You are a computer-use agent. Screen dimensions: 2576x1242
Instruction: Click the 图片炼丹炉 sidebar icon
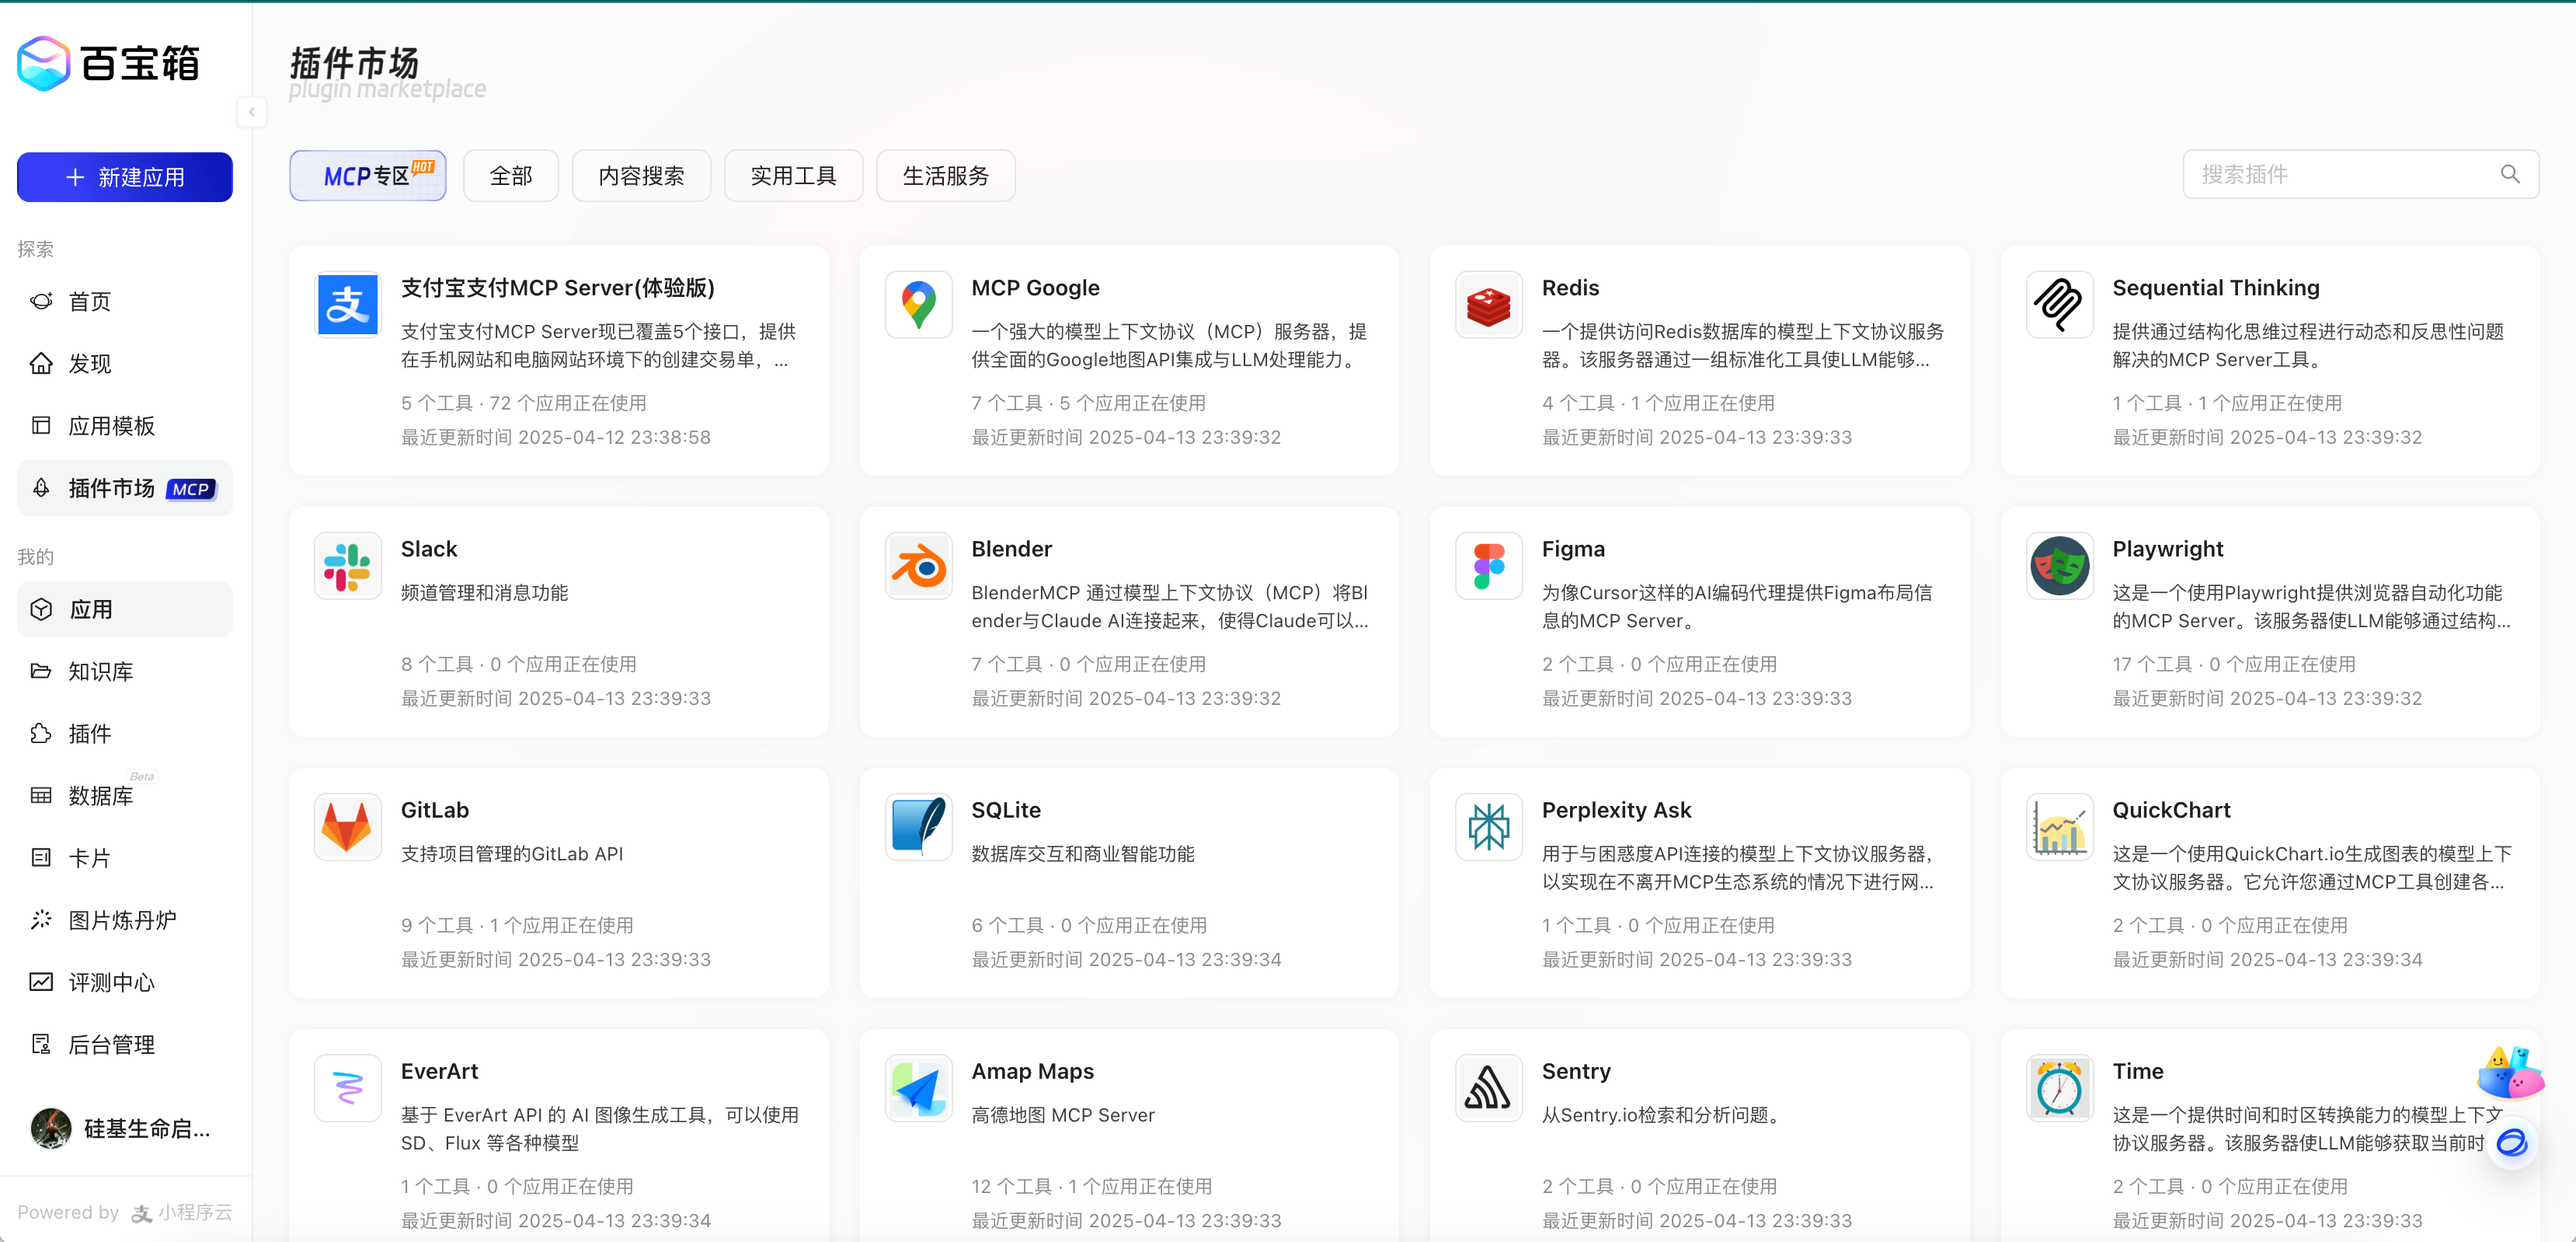pos(41,919)
